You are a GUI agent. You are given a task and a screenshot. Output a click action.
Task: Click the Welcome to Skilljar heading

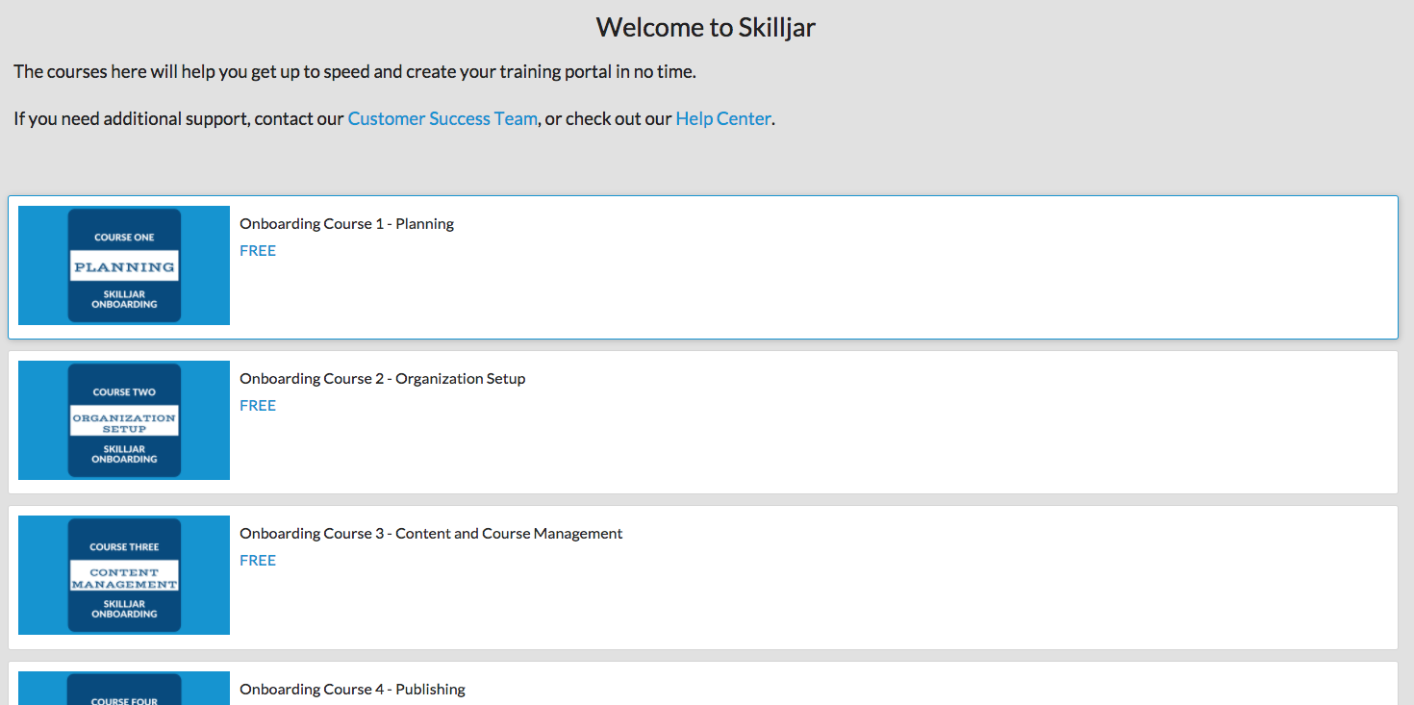pos(706,27)
